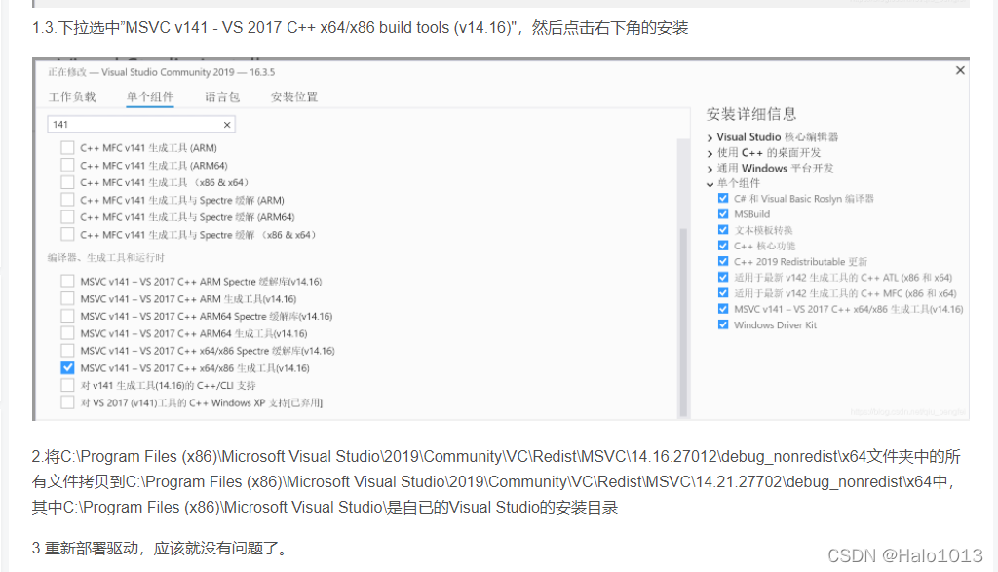Screen dimensions: 998x572
Task: Uncheck v142 生成工具的 C++ MFC item
Action: (723, 292)
